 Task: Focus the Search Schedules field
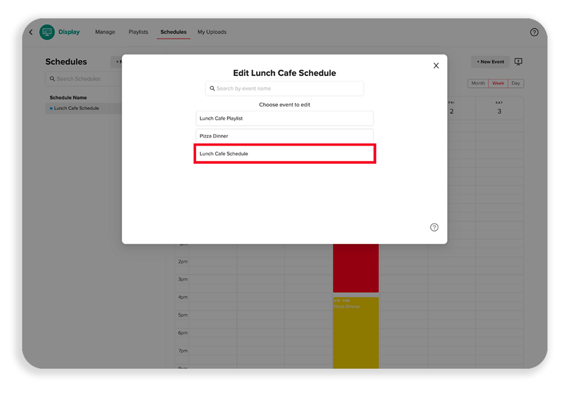click(83, 79)
